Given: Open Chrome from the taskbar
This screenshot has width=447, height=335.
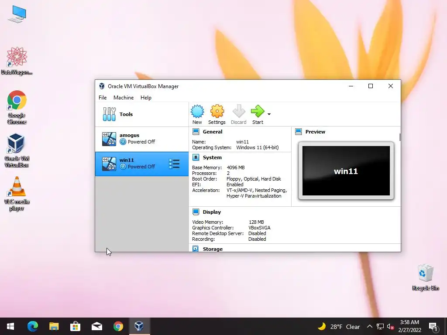Looking at the screenshot, I should tap(118, 326).
